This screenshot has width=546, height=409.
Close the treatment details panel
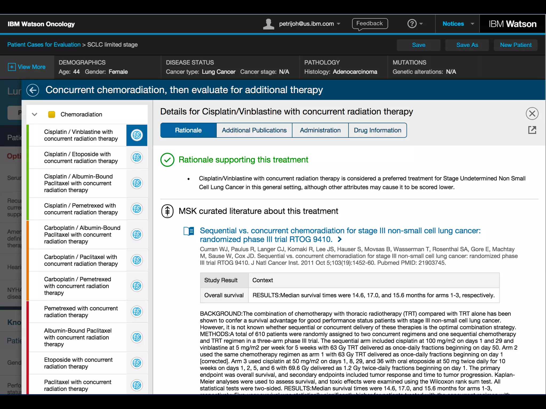[x=532, y=114]
